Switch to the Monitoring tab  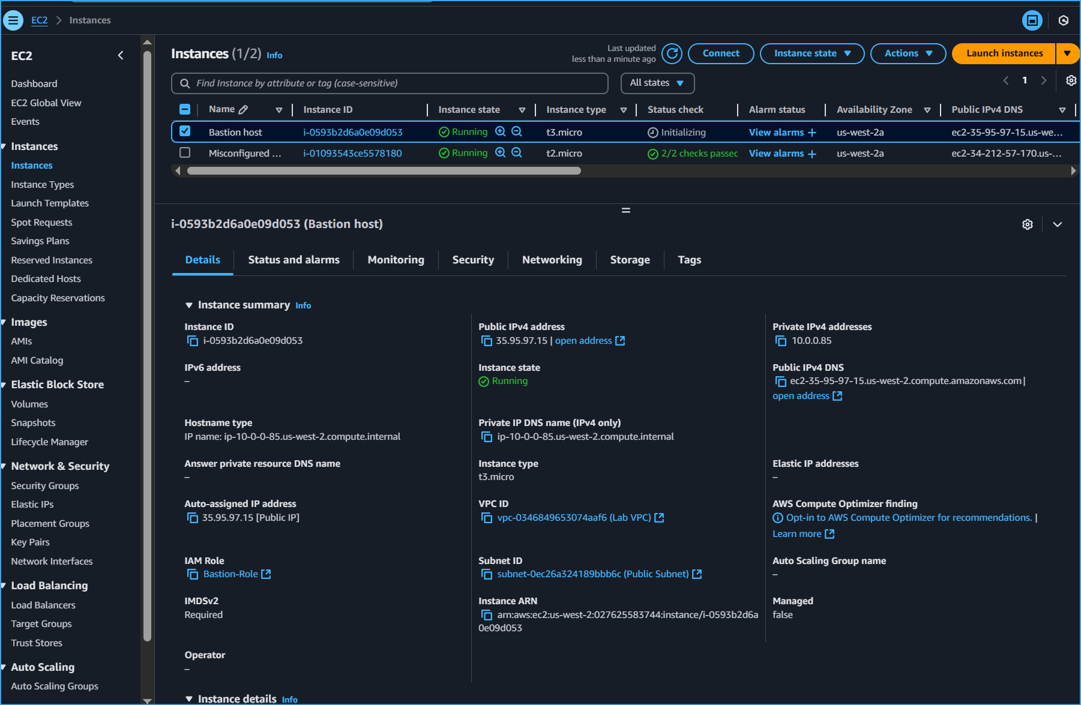(396, 260)
